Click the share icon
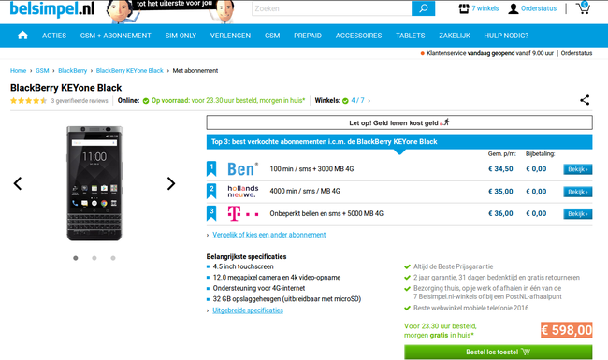 pyautogui.click(x=585, y=100)
